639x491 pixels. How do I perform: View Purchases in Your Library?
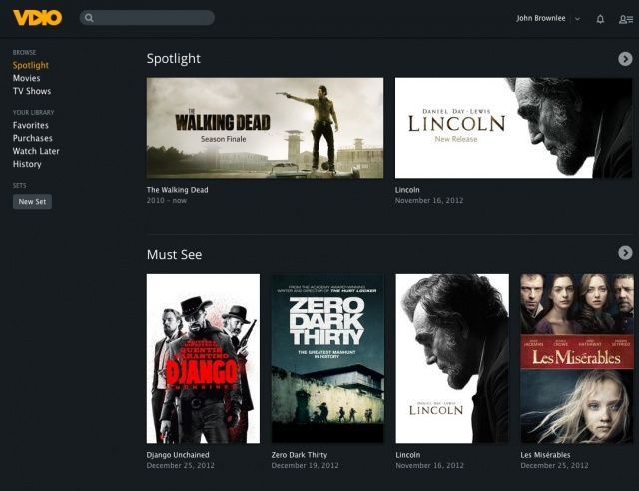click(x=33, y=139)
